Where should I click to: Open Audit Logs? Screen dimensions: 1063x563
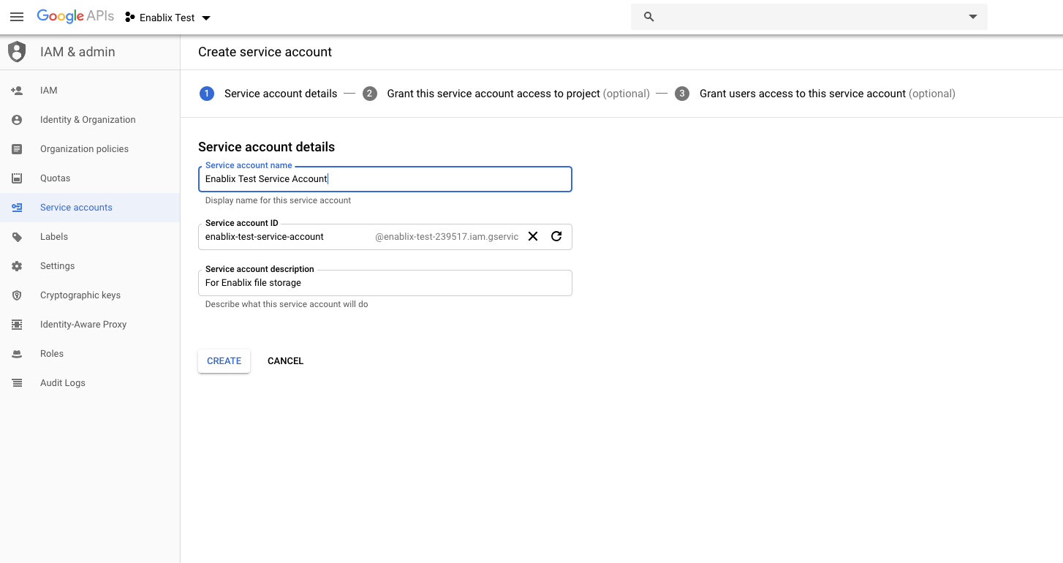click(90, 383)
